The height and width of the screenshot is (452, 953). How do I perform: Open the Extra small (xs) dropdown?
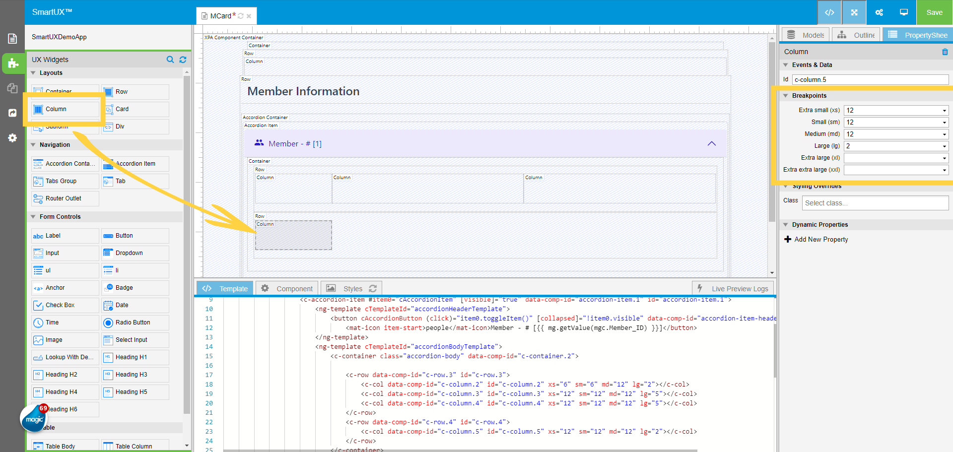896,110
